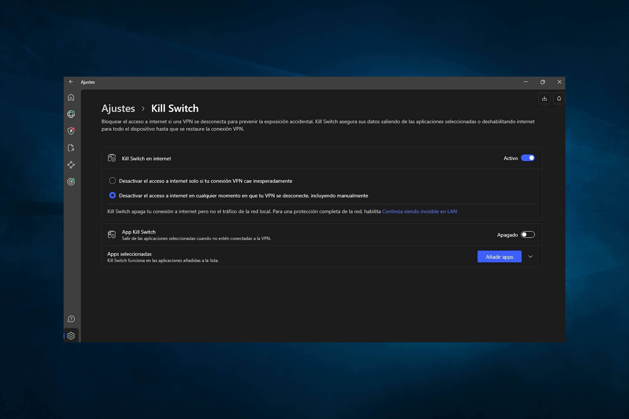Open the VPN globe sidebar icon
The height and width of the screenshot is (419, 629).
pyautogui.click(x=71, y=114)
